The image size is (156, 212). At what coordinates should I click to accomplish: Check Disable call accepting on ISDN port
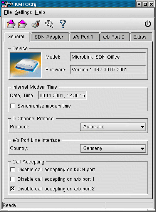coord(13,170)
